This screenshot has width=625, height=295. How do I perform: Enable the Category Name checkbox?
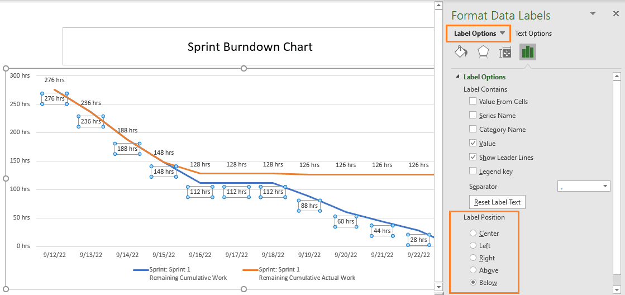tap(473, 129)
